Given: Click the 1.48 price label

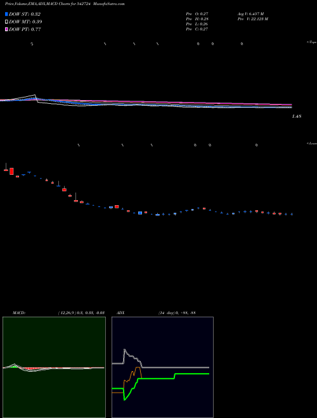Looking at the screenshot, I should click(297, 117).
